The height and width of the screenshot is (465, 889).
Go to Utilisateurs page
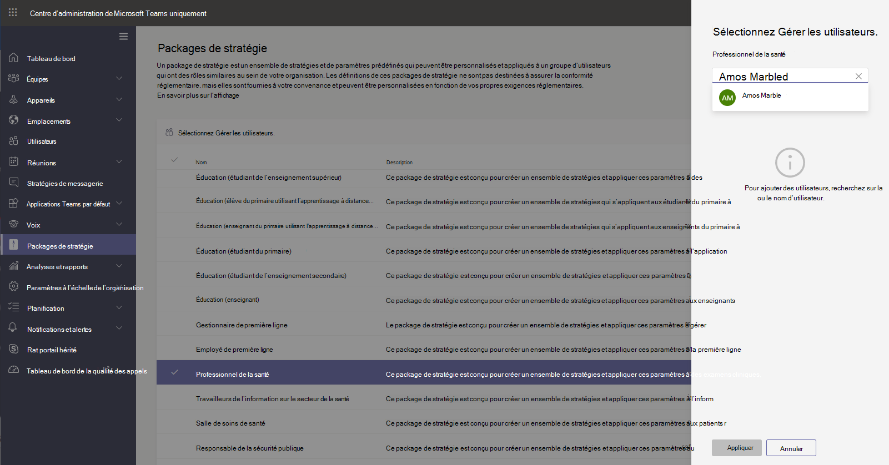pyautogui.click(x=42, y=141)
